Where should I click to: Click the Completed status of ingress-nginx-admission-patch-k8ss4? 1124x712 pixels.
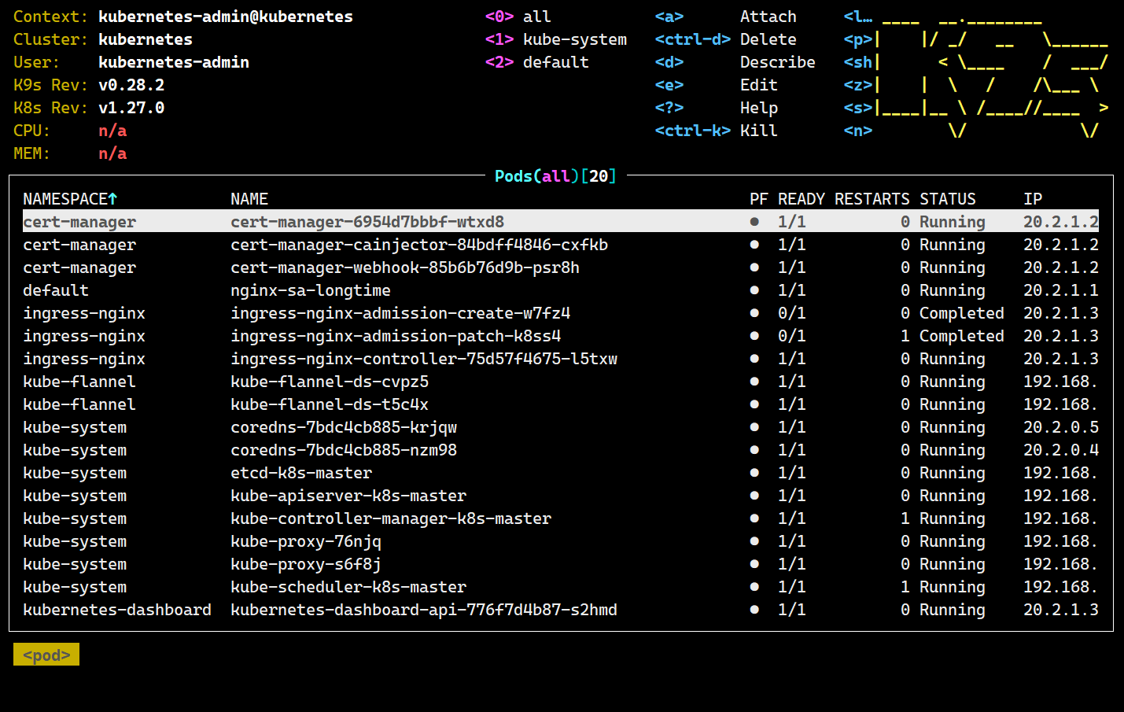[x=962, y=336]
